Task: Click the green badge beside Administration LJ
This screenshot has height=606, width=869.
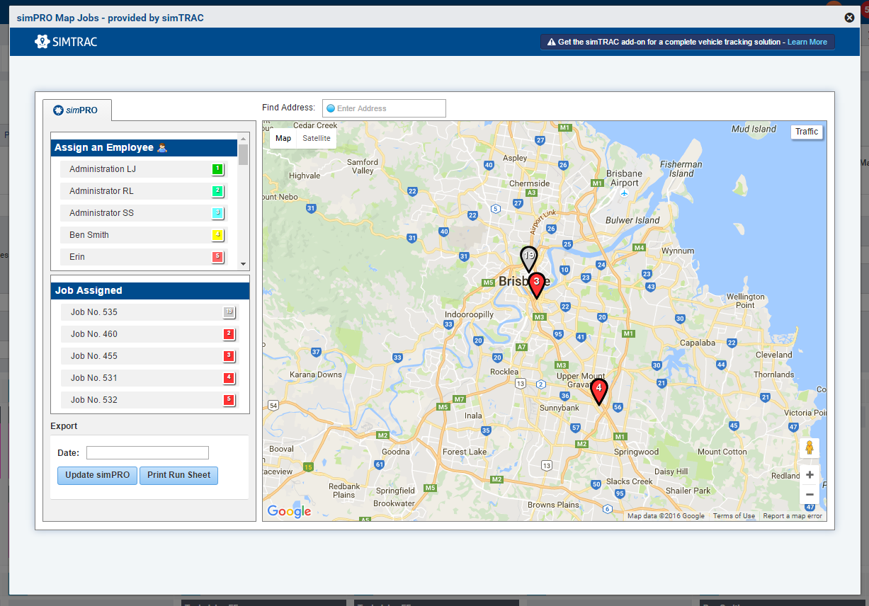Action: pos(218,169)
